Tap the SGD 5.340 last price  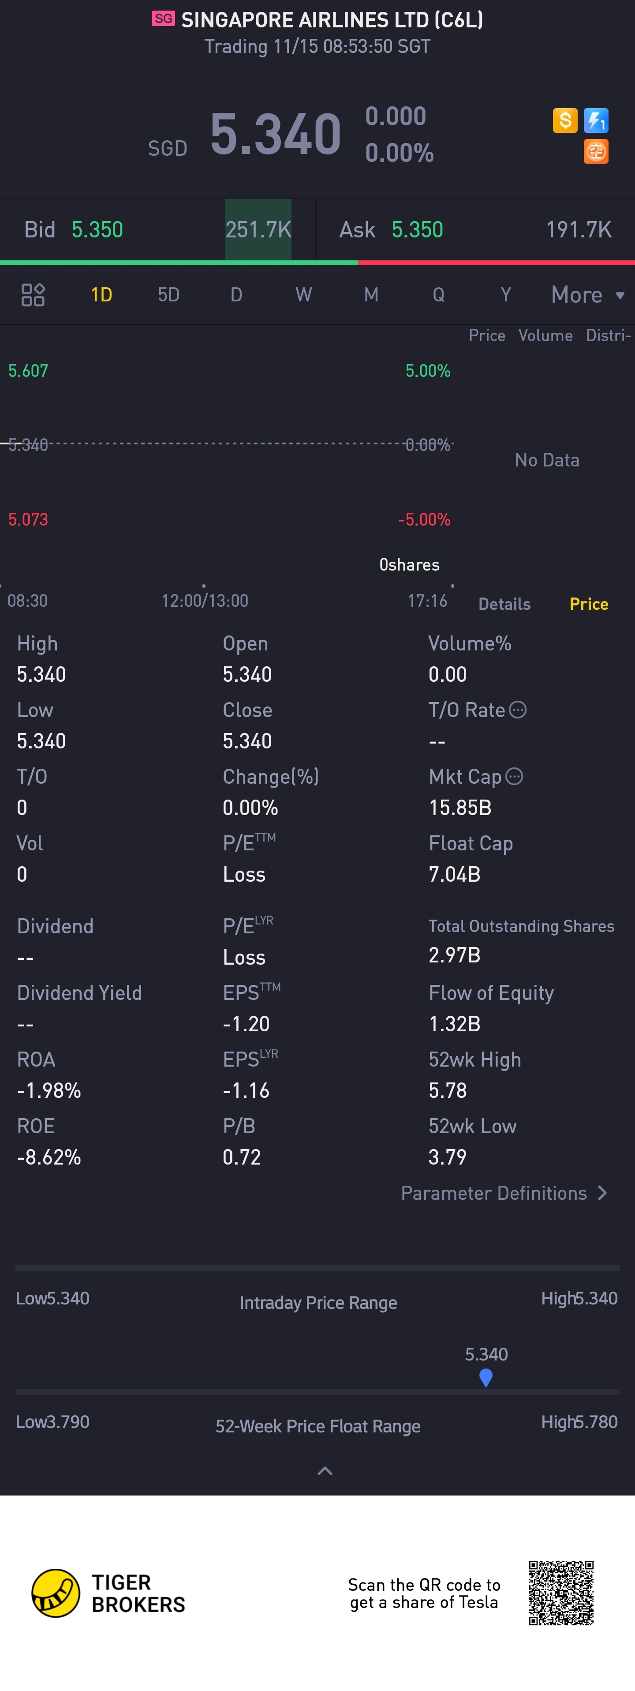point(244,135)
